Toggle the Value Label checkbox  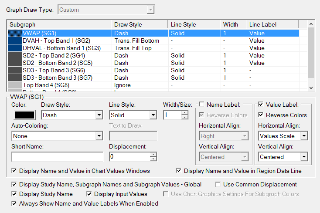pyautogui.click(x=261, y=105)
